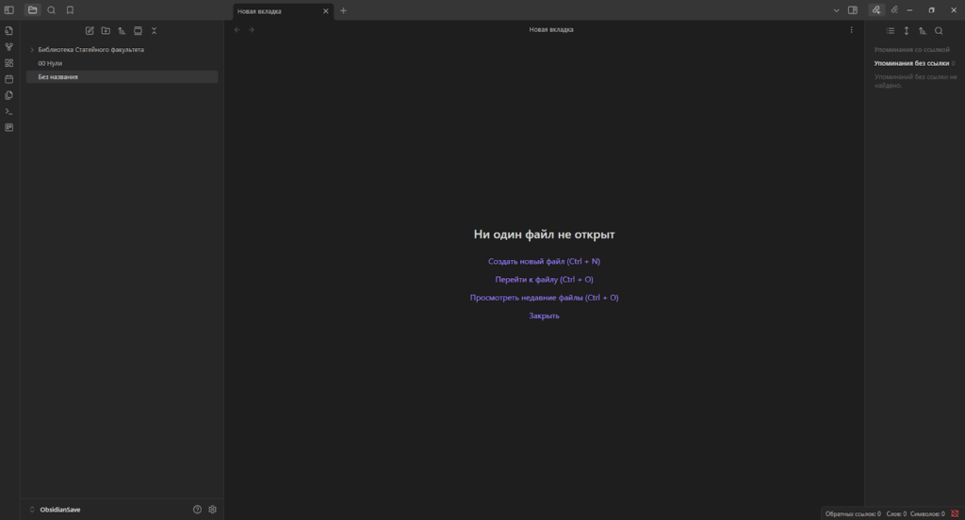The image size is (965, 520).
Task: Create a new note with pencil icon
Action: (x=90, y=31)
